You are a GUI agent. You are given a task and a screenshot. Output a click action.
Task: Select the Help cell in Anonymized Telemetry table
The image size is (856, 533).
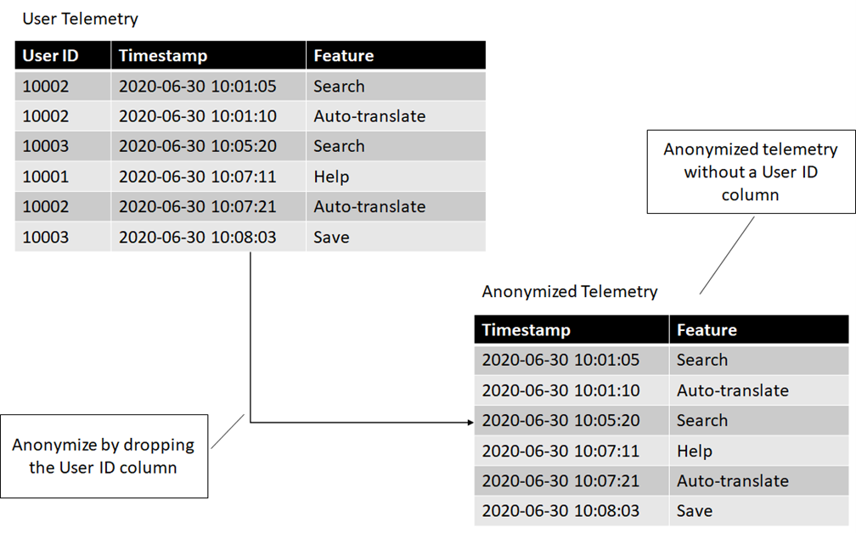pyautogui.click(x=759, y=451)
